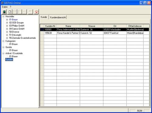Viewport: 152px width, 113px height.
Task: Expand the 01-Braun node under Hersteller
Action: click(7, 20)
